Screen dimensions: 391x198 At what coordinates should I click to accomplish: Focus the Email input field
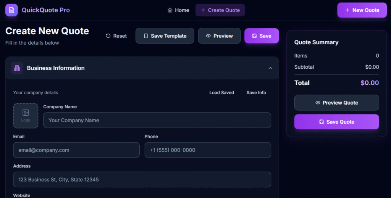(76, 150)
